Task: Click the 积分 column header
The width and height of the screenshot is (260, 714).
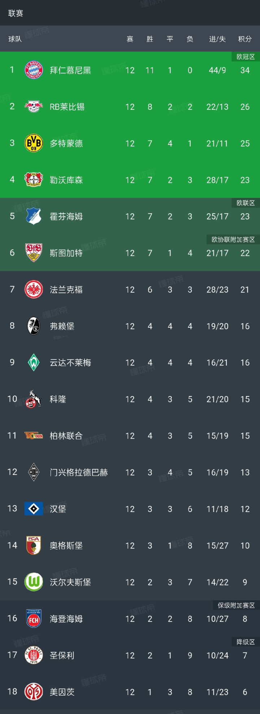Action: [245, 39]
